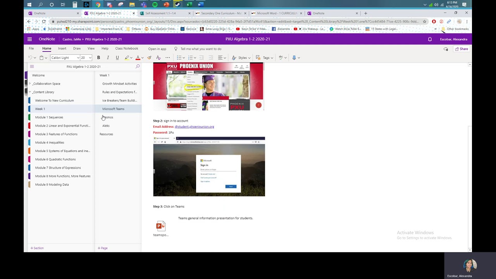Open the teamspo PowerPoint file attachment
The width and height of the screenshot is (496, 279).
(161, 229)
